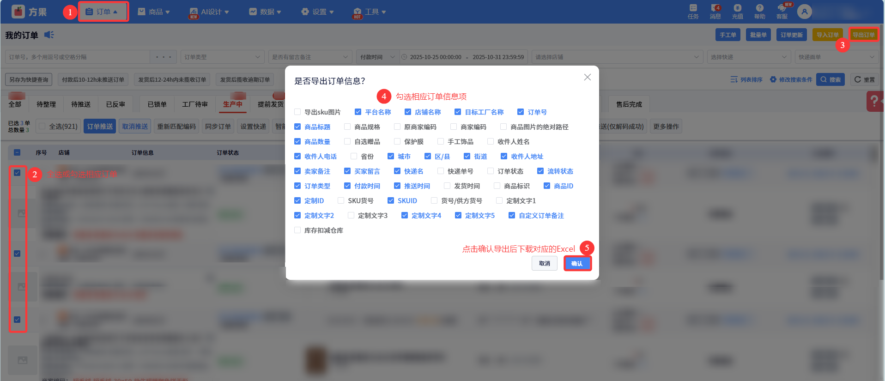Image resolution: width=885 pixels, height=381 pixels.
Task: Click the 订单号 search input field
Action: (78, 57)
